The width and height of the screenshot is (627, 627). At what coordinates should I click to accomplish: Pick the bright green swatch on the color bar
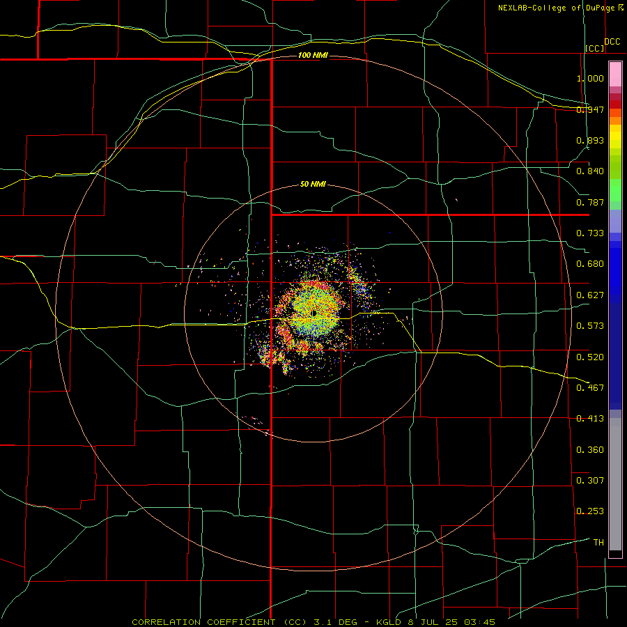[615, 190]
